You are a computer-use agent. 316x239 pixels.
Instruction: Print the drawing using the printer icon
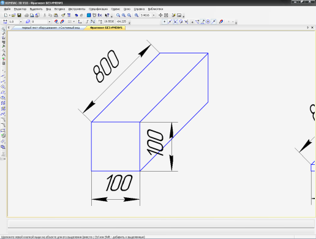pos(26,15)
